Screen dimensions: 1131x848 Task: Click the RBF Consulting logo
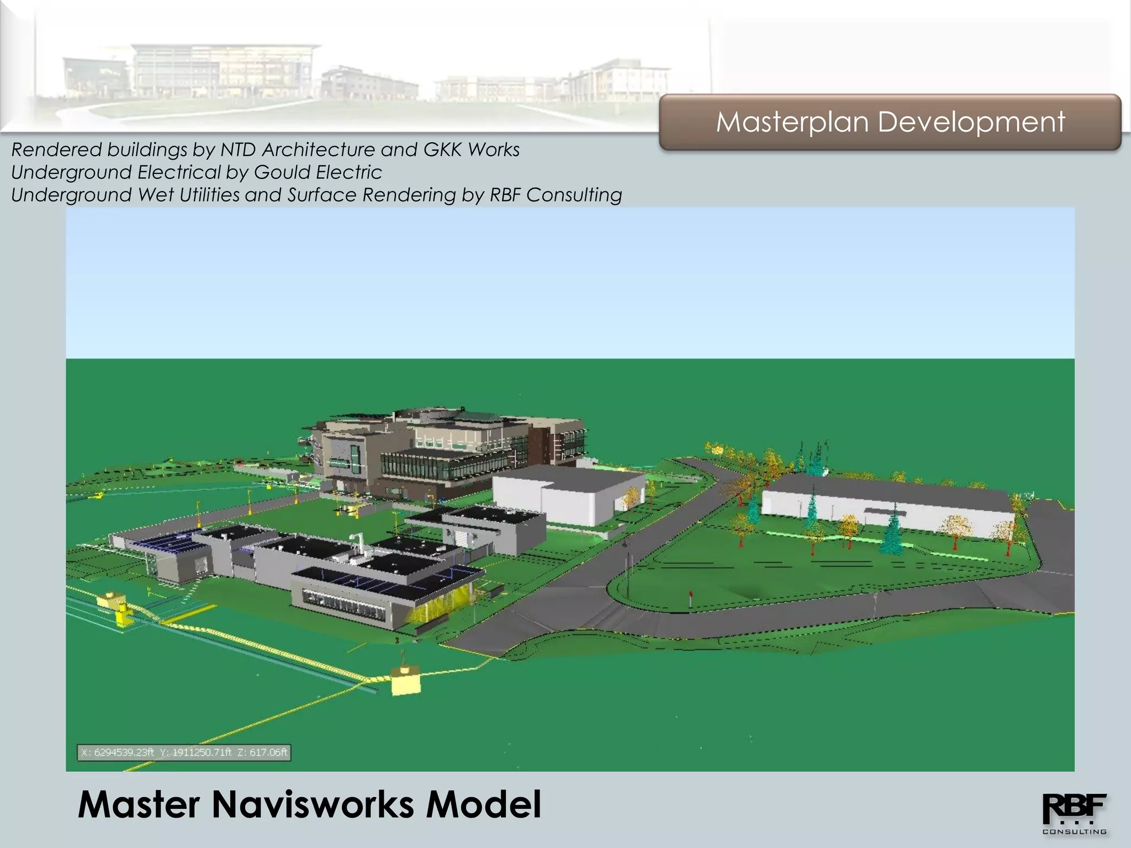pyautogui.click(x=1075, y=814)
